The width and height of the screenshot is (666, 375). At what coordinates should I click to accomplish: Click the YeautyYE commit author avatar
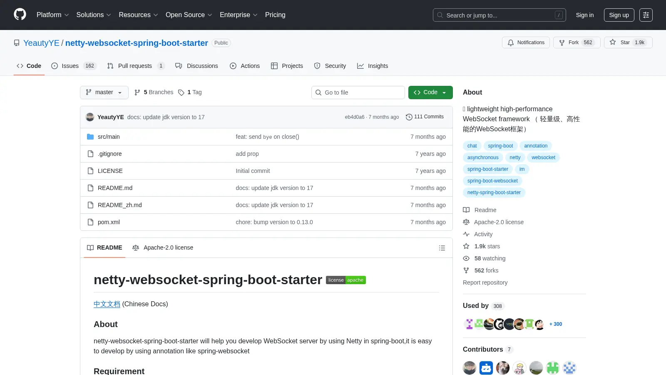click(x=90, y=117)
